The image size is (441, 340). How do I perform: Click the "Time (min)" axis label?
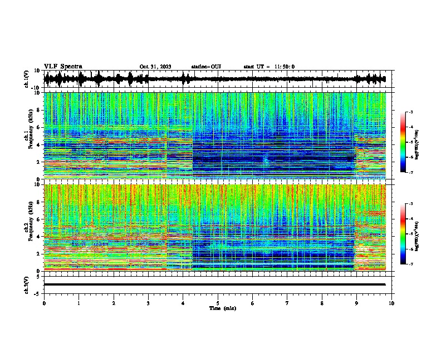coord(223,308)
